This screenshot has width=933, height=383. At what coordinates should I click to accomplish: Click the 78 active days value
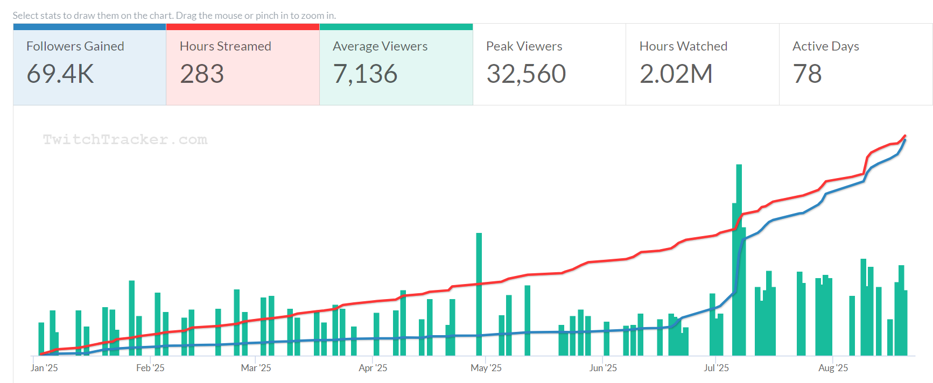pyautogui.click(x=807, y=74)
